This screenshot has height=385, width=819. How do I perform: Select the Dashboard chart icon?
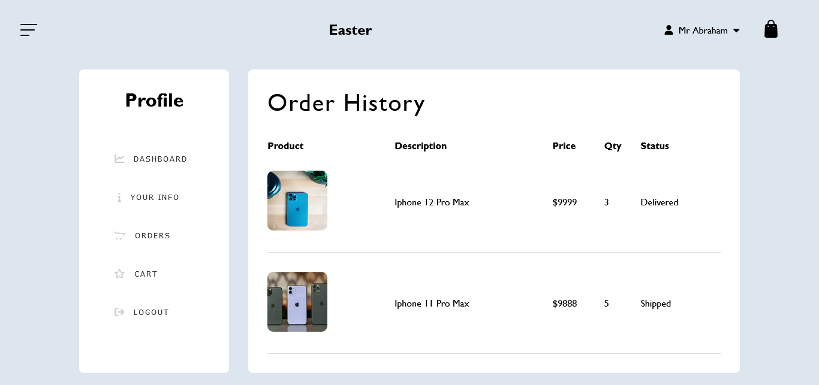[x=119, y=159]
